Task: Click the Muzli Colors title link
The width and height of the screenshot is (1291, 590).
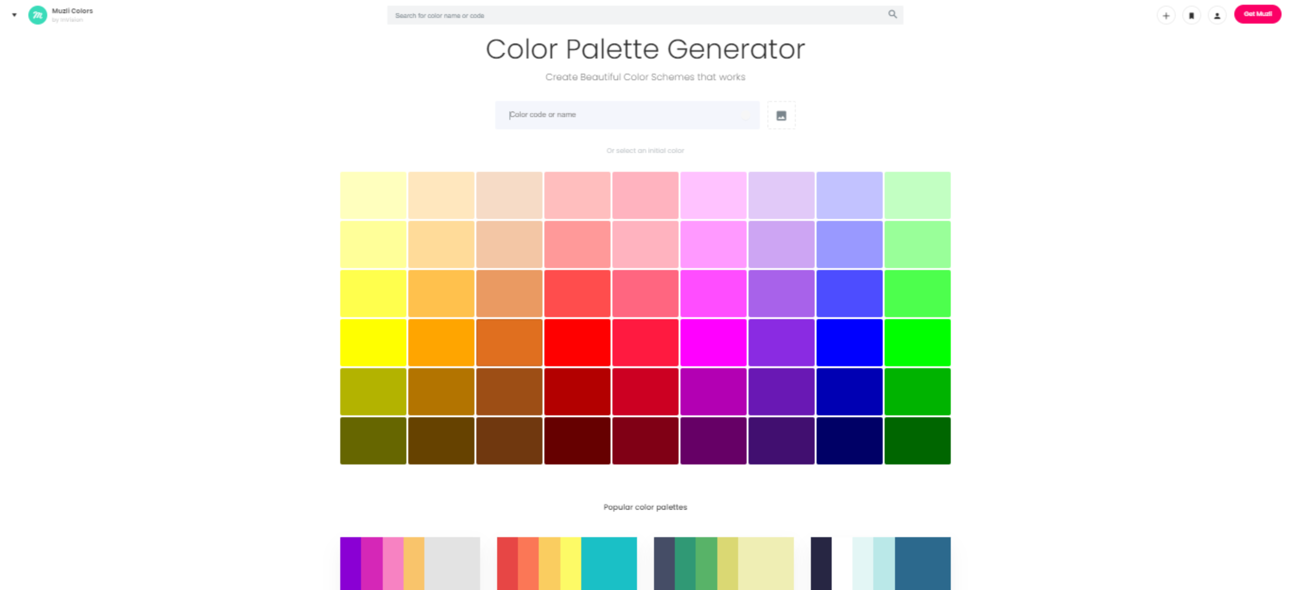Action: 72,11
